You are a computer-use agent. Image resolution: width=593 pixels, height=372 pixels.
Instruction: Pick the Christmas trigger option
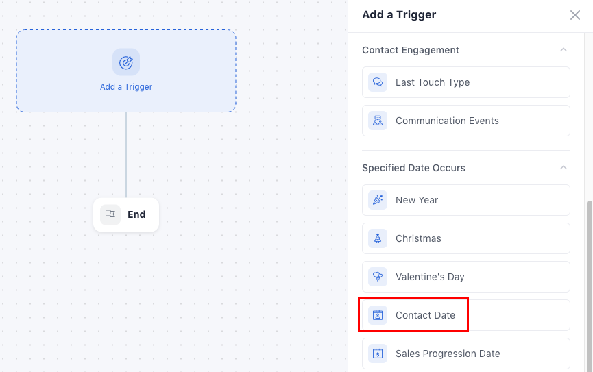tap(418, 238)
